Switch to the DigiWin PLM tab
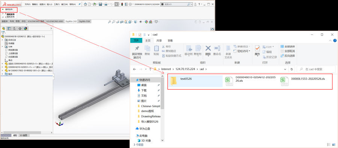Screen dimensions: 338x148 [84, 21]
